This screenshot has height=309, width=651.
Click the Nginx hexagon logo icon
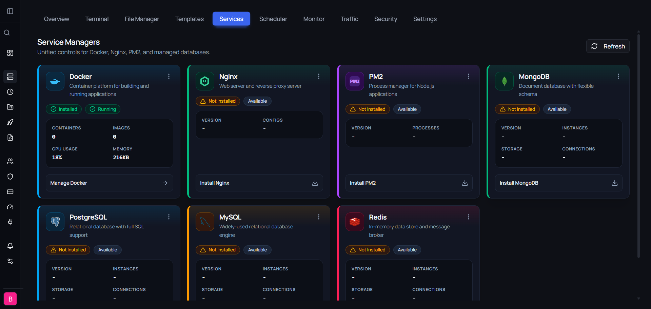click(205, 81)
